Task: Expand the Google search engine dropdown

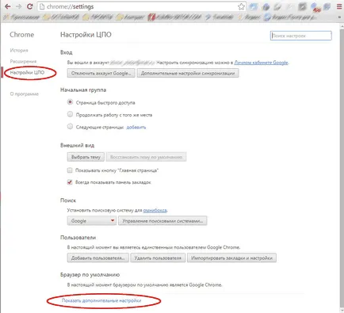Action: (x=92, y=221)
